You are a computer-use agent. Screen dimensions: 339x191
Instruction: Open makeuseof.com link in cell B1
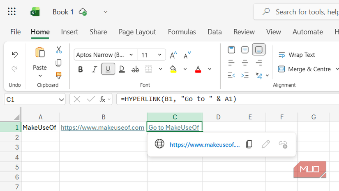pyautogui.click(x=102, y=128)
